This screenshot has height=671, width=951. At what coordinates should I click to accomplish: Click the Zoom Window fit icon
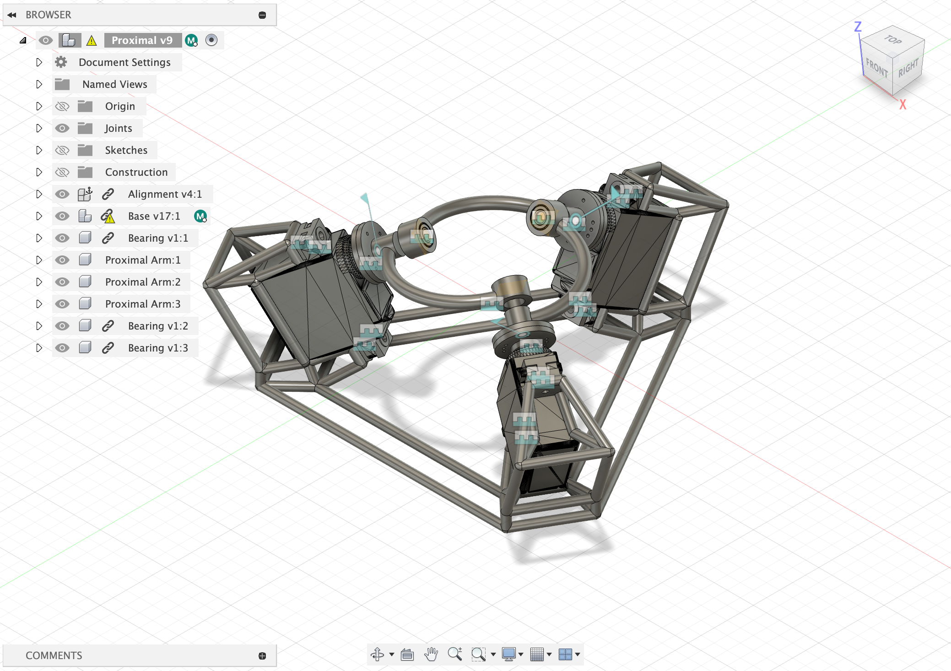(x=478, y=655)
